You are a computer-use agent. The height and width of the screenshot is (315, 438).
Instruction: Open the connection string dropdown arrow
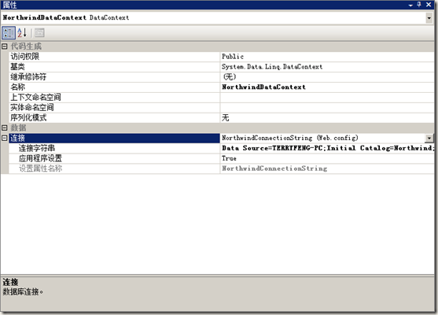point(429,138)
